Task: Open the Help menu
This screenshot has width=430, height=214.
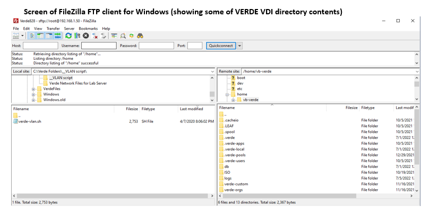Action: [x=106, y=29]
